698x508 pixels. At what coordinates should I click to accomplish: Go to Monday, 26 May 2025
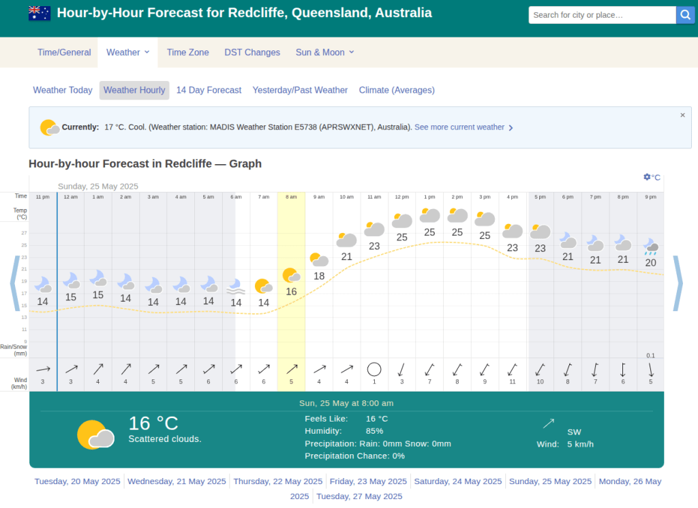pyautogui.click(x=629, y=481)
